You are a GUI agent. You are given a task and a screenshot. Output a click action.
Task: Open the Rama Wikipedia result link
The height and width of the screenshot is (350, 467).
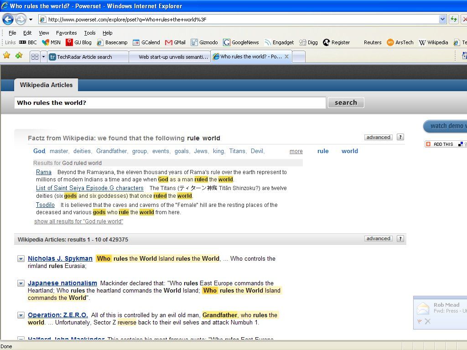tap(43, 172)
